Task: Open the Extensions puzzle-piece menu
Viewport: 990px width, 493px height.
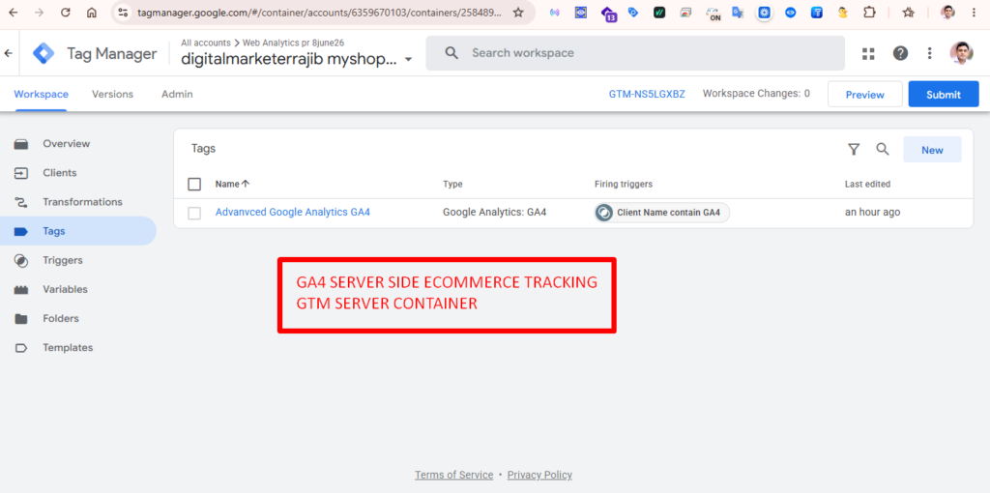Action: (x=869, y=12)
